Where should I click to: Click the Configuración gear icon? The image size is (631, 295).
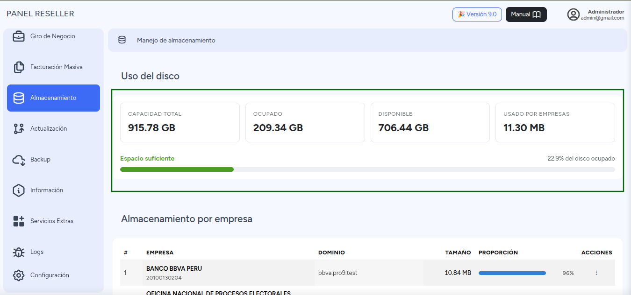click(19, 275)
